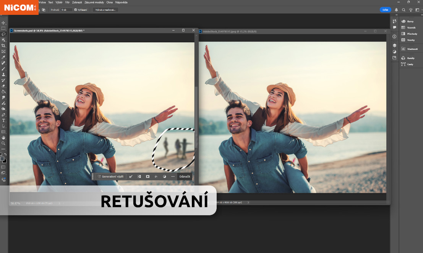This screenshot has width=423, height=253.
Task: Open the Kanály panel
Action: pos(408,58)
